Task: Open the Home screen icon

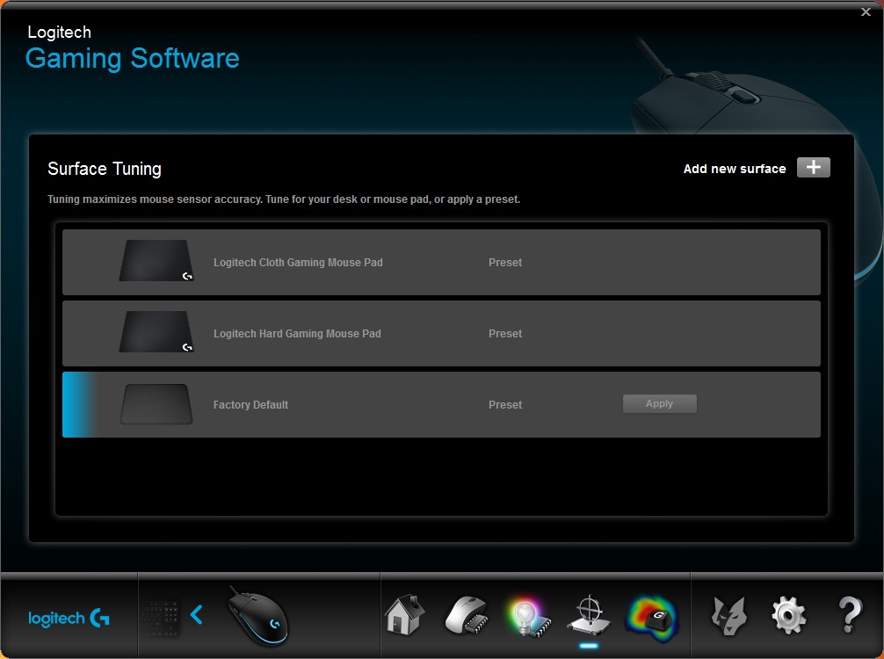Action: (404, 615)
